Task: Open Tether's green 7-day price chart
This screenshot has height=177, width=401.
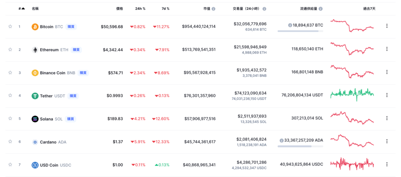Action: (x=352, y=94)
